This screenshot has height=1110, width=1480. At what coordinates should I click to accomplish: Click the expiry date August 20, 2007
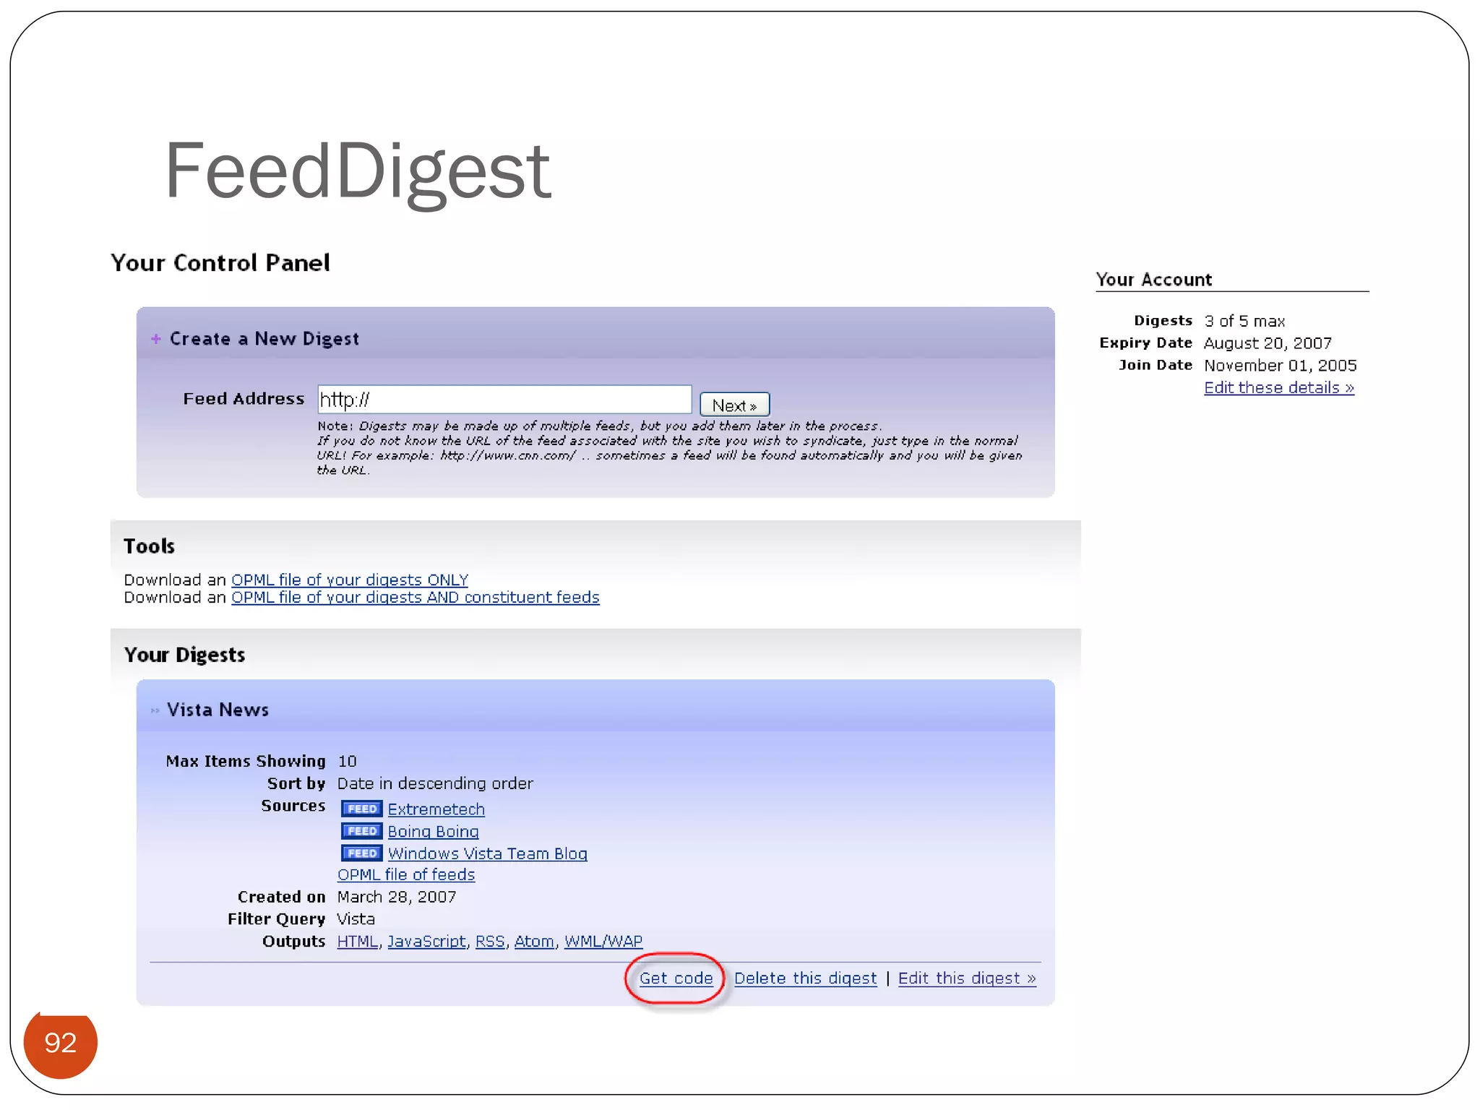coord(1268,343)
